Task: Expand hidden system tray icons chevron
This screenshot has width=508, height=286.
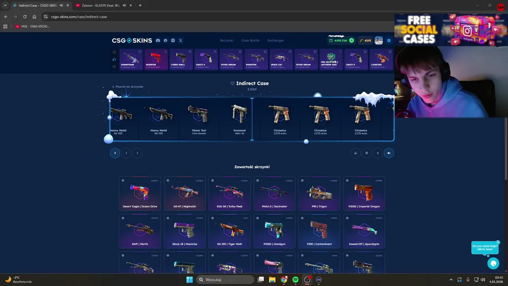Action: tap(451, 280)
